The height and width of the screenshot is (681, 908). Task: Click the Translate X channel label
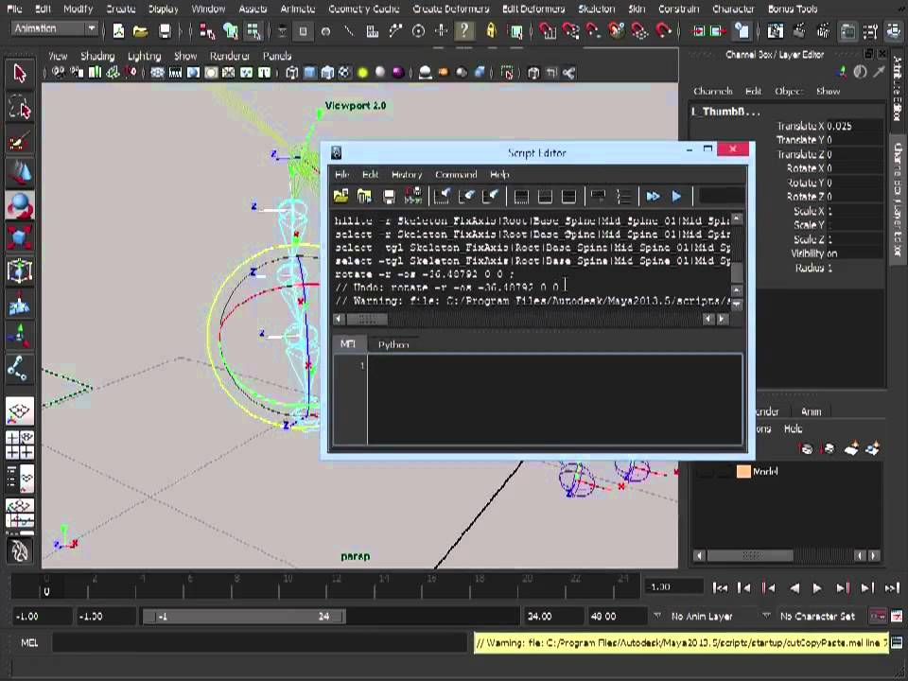pos(800,126)
